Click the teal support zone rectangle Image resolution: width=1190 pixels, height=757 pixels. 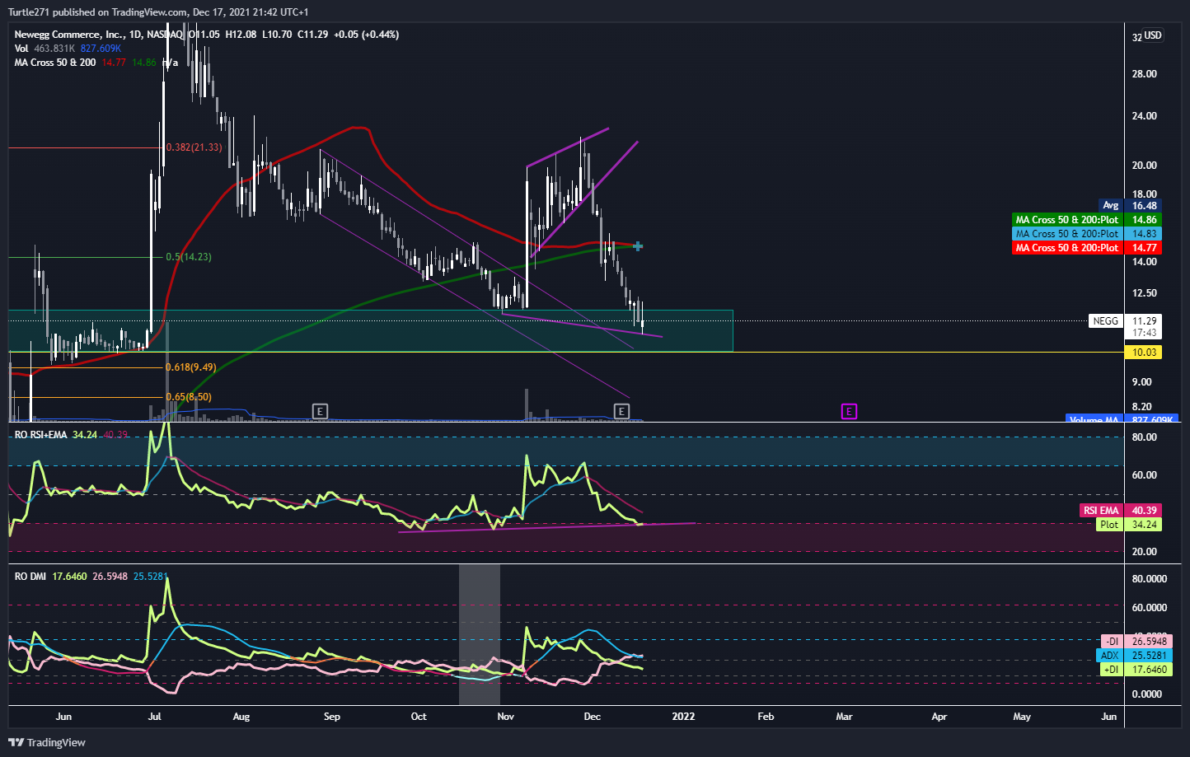(x=370, y=331)
